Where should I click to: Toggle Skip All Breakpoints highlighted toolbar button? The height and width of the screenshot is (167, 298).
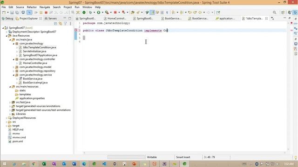[x=29, y=13]
